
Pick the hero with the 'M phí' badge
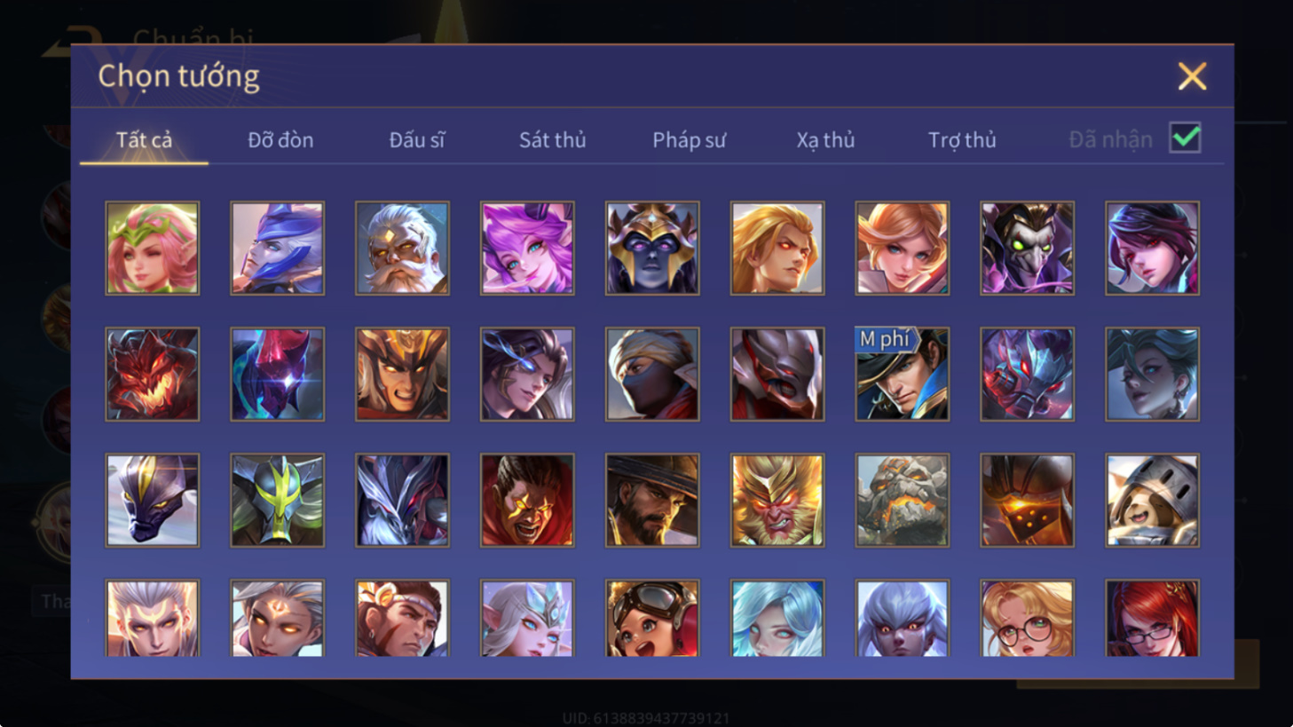902,374
